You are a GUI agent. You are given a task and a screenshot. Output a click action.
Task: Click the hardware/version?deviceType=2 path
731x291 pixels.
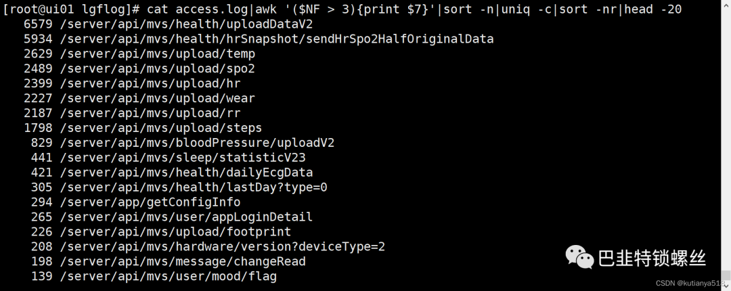point(280,247)
